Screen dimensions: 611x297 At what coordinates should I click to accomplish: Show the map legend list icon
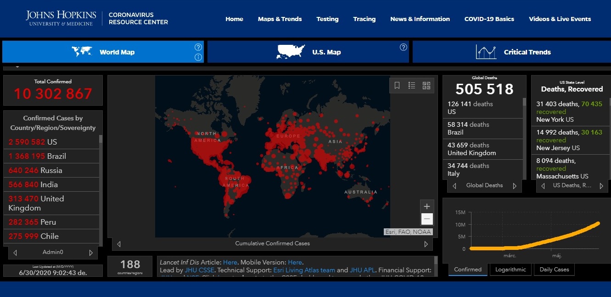pyautogui.click(x=412, y=86)
